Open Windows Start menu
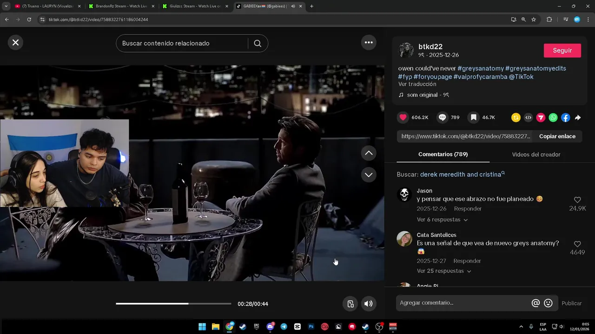 click(x=202, y=327)
